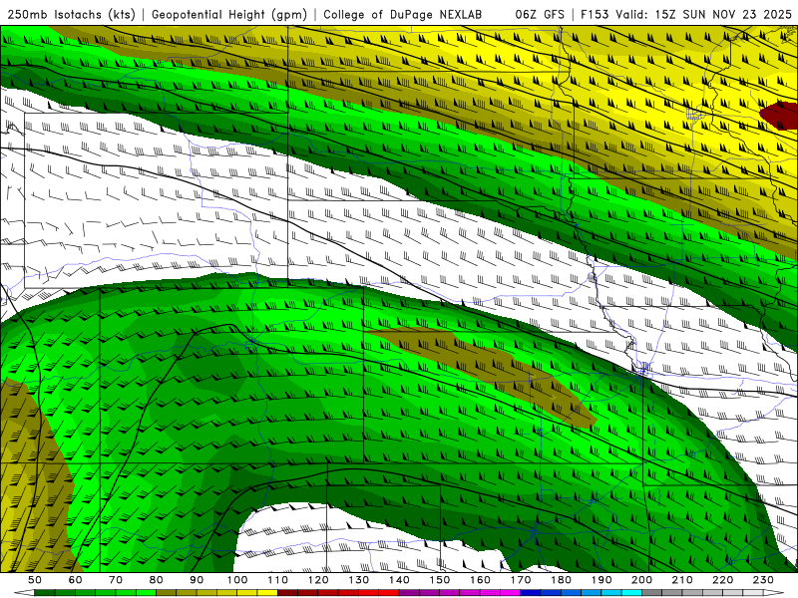Click the dark red isotach maximum on the map

click(x=781, y=116)
